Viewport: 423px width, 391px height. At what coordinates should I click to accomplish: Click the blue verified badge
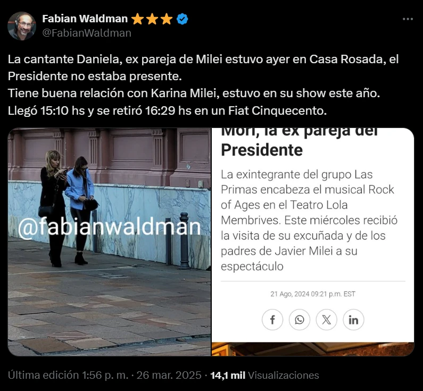[x=183, y=19]
